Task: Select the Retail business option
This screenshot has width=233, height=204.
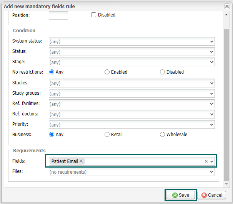Action: click(x=107, y=135)
